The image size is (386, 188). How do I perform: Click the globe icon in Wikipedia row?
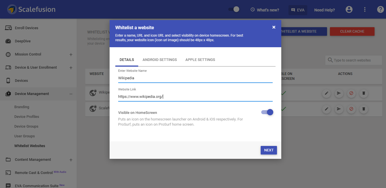93,93
